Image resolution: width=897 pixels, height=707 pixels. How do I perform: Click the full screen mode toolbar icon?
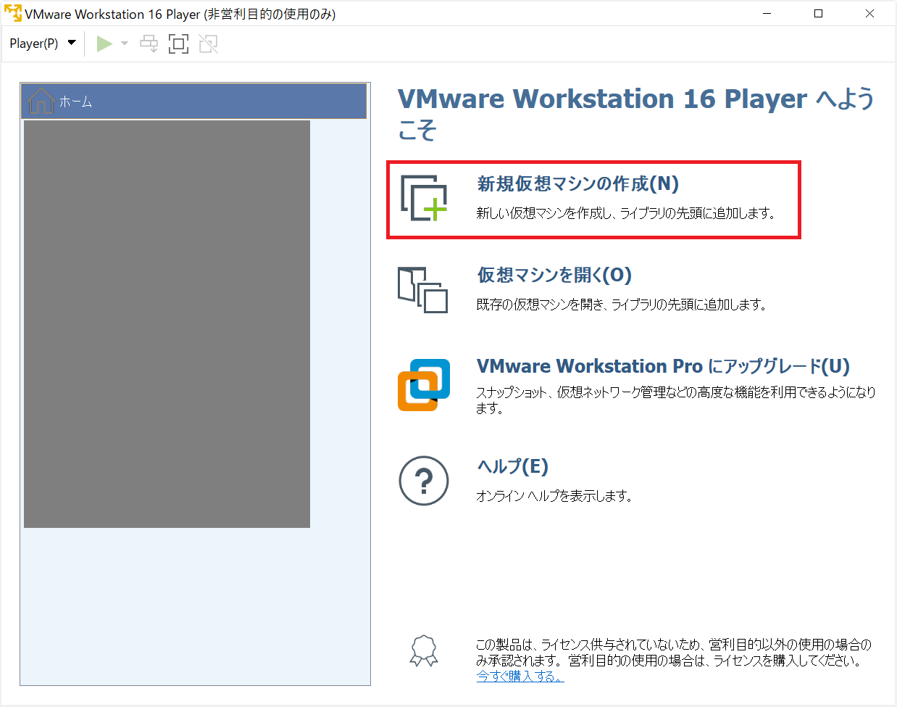click(x=178, y=44)
